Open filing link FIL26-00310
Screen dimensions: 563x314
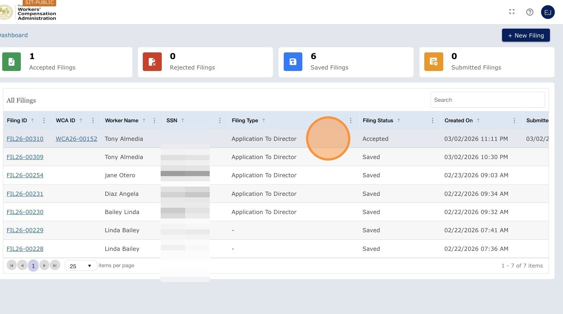[x=25, y=139]
